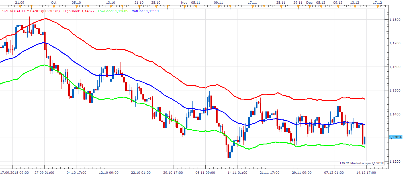Click the 13.10 date label on top axis
This screenshot has height=176, width=405.
(111, 2)
